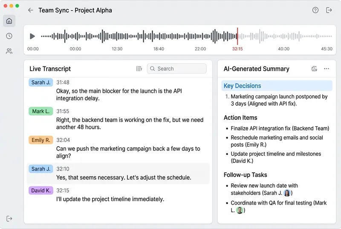Open the summary more options menu
This screenshot has width=341, height=229.
[x=327, y=69]
